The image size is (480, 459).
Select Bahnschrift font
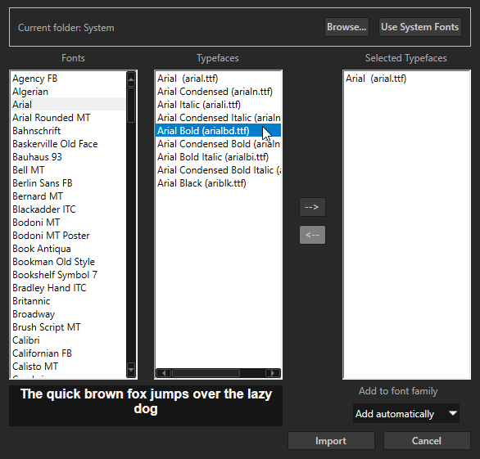point(68,131)
